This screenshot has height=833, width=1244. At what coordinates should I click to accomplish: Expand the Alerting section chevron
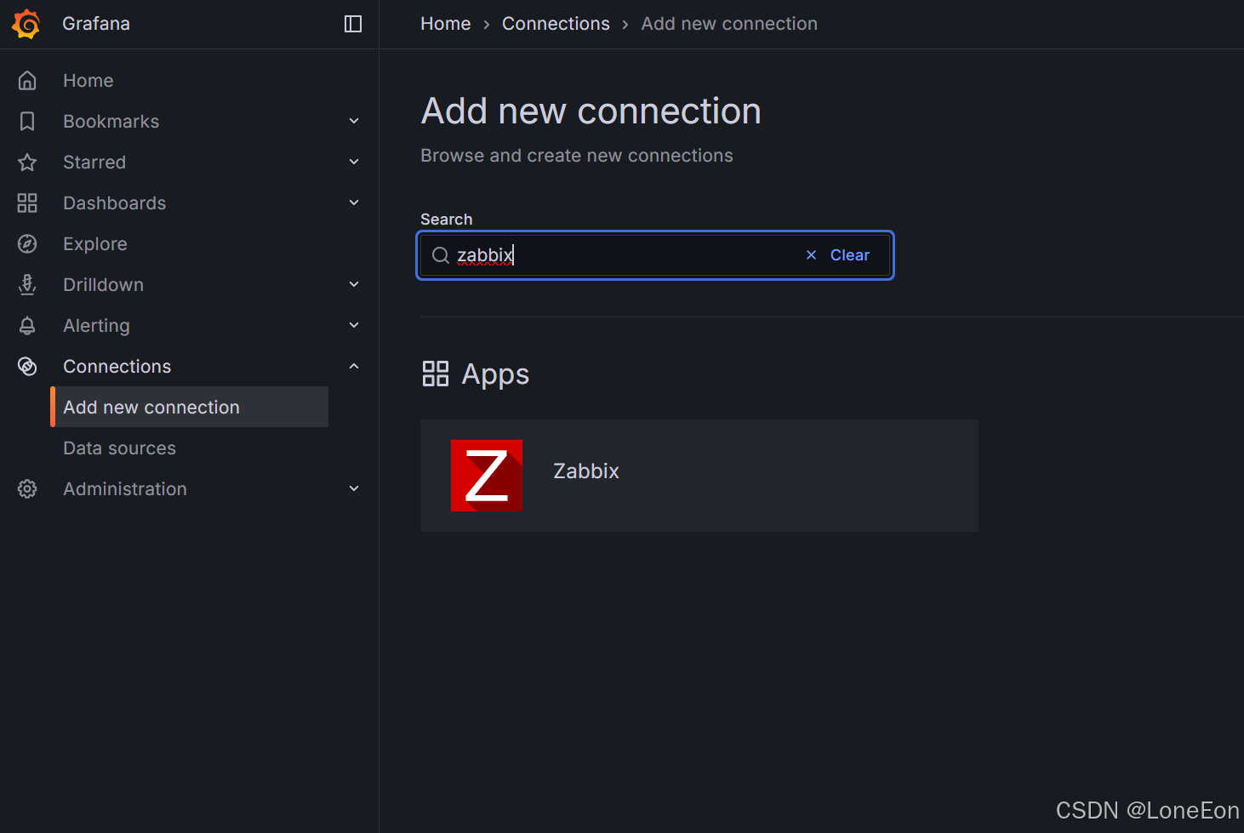[x=354, y=326]
